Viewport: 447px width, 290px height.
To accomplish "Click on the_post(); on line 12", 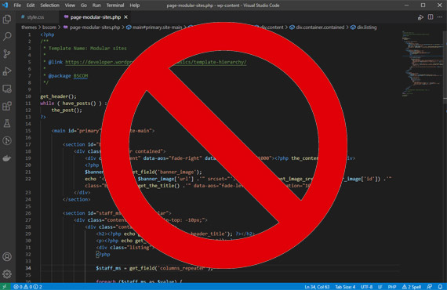I will [67, 110].
